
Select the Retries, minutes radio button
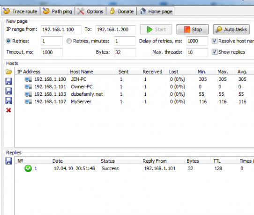click(69, 41)
